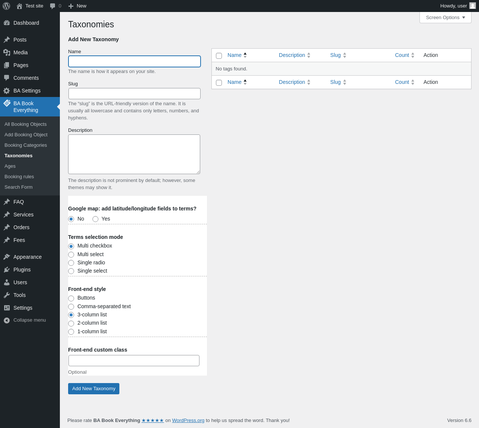Click the Orders pin icon

[x=7, y=227]
